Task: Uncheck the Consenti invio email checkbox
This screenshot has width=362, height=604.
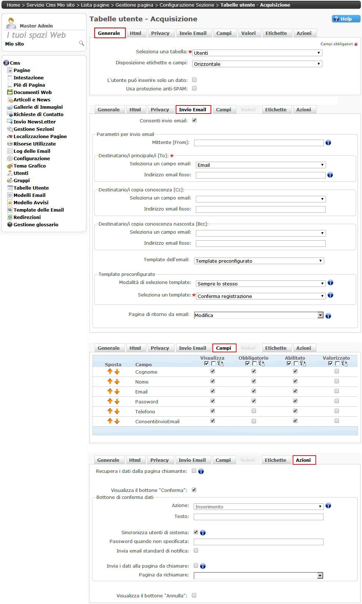Action: coord(194,120)
